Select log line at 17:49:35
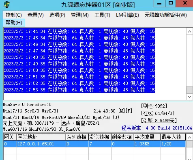This screenshot has height=160, width=193. 79,64
